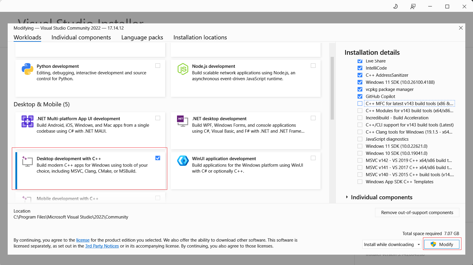Check WinUI application development checkbox
This screenshot has height=265, width=473.
coord(313,158)
